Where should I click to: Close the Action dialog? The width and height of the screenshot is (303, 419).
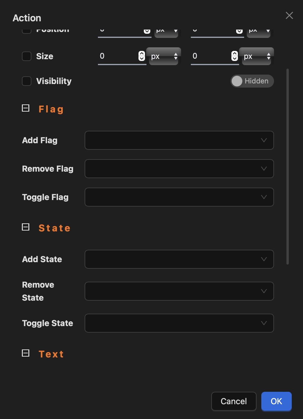click(289, 15)
